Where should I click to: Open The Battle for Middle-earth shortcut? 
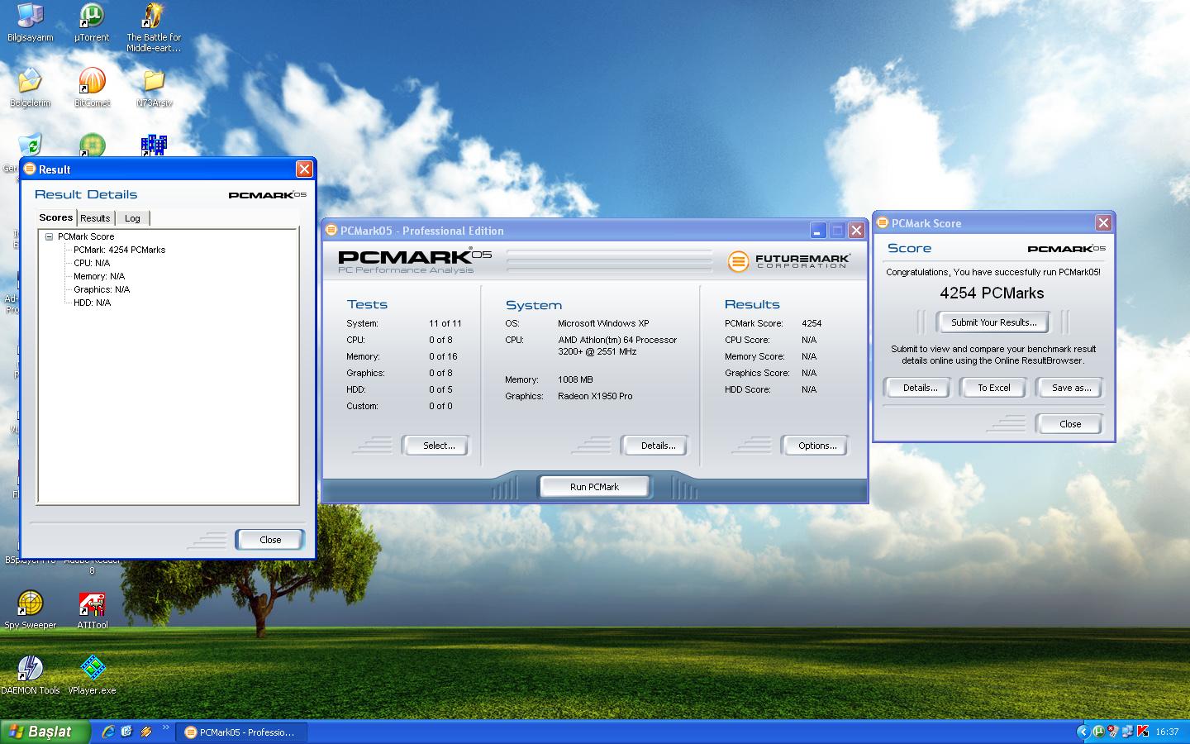[154, 27]
